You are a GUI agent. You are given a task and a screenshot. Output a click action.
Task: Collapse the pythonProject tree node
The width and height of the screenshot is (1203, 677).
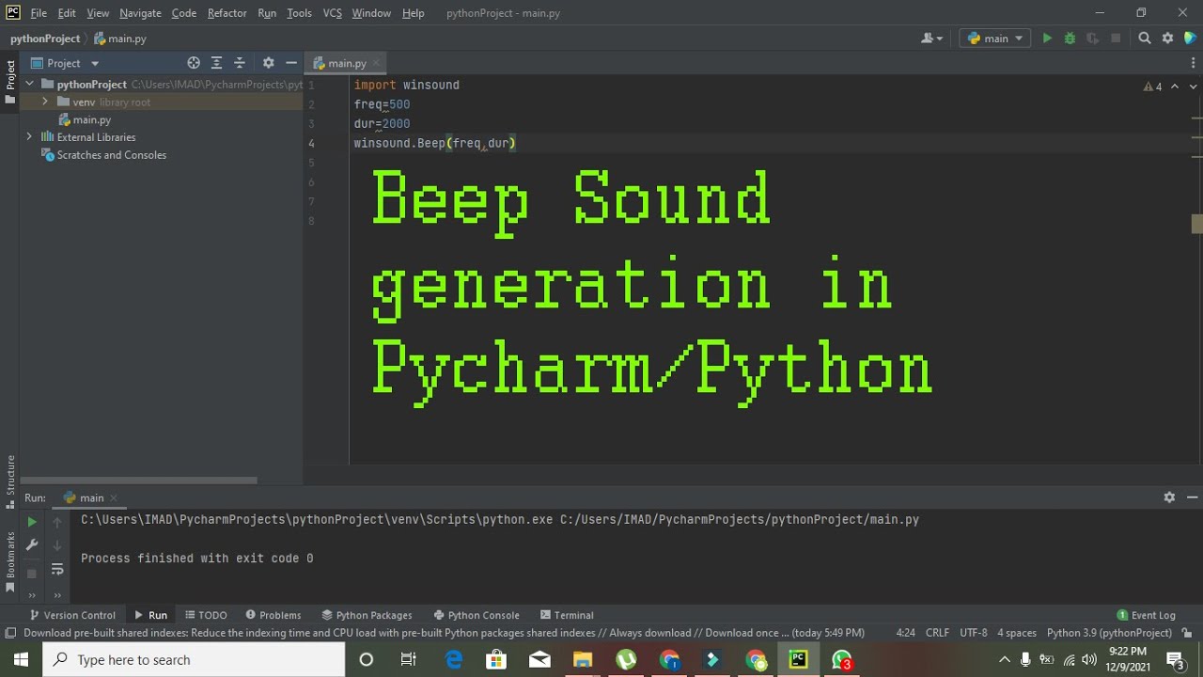[x=30, y=84]
